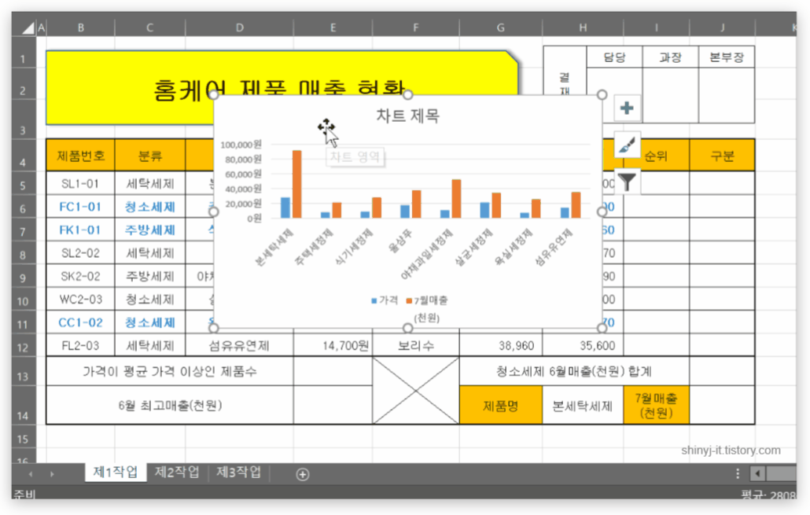The width and height of the screenshot is (810, 515).
Task: Click the 38,960 value cell
Action: pos(501,346)
